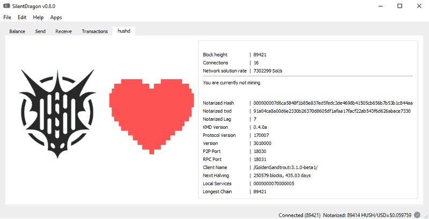Click the 'Next Halving' label
429x219 pixels.
(x=216, y=176)
